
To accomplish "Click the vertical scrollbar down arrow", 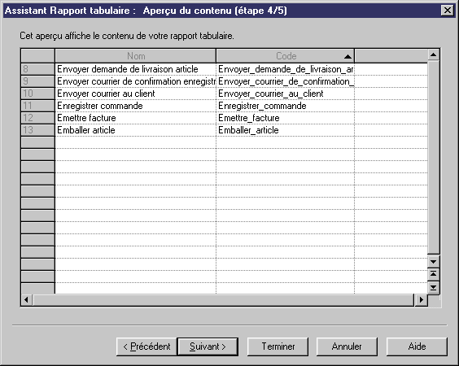I will pos(433,262).
